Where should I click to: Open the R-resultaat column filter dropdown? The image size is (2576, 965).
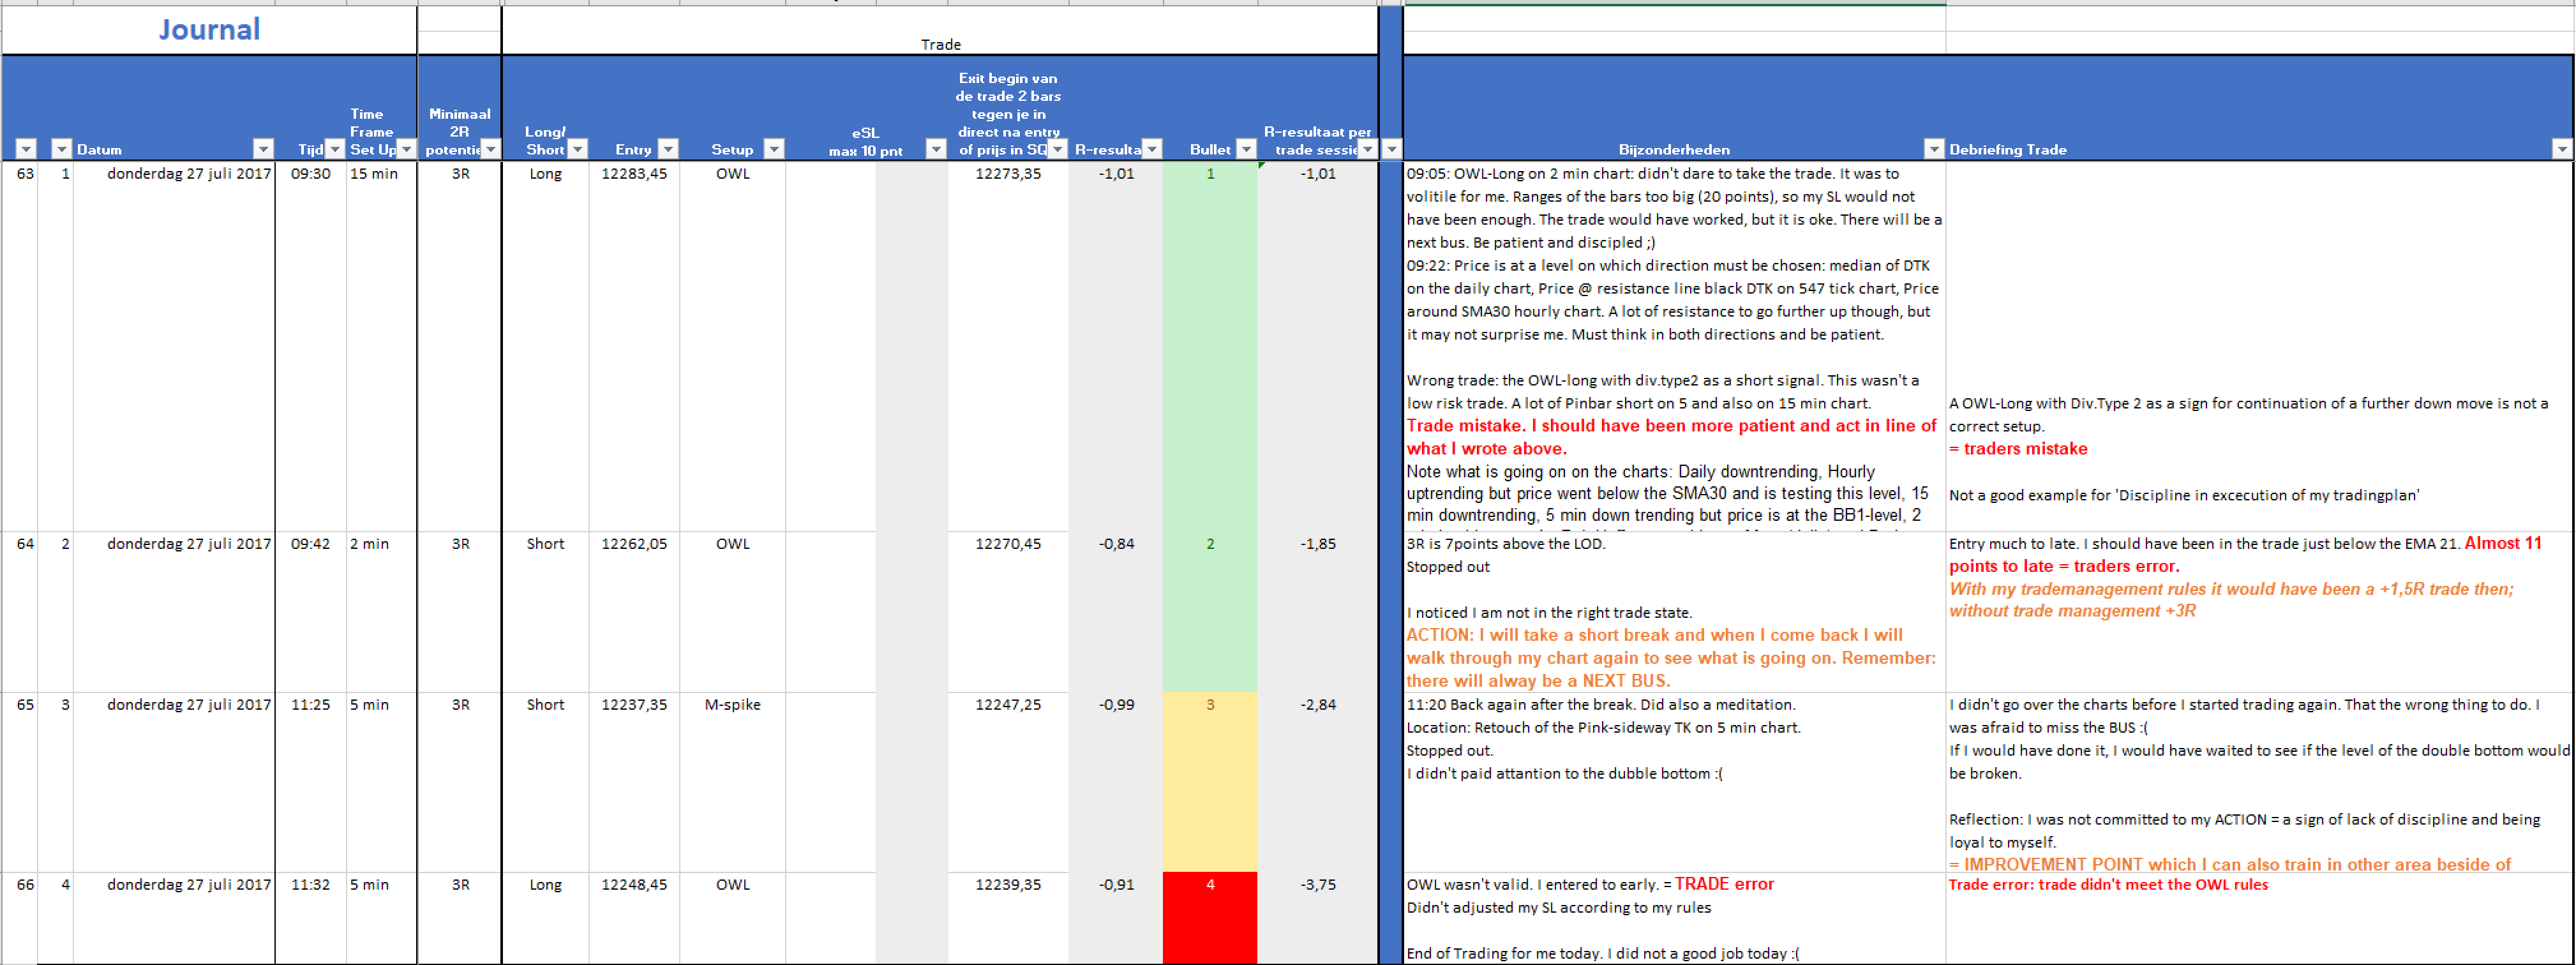[x=1152, y=149]
